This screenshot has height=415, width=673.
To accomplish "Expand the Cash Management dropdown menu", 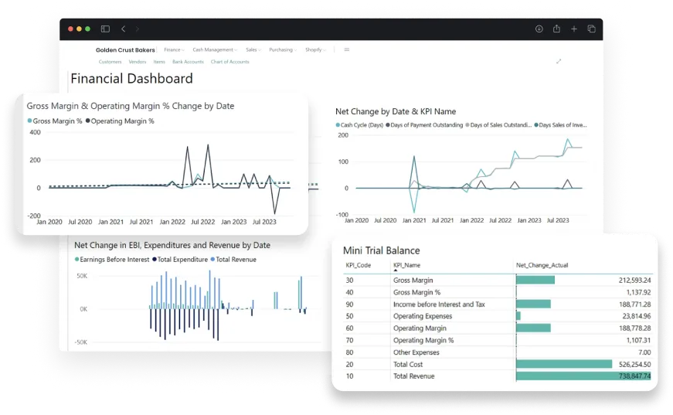I will tap(214, 49).
